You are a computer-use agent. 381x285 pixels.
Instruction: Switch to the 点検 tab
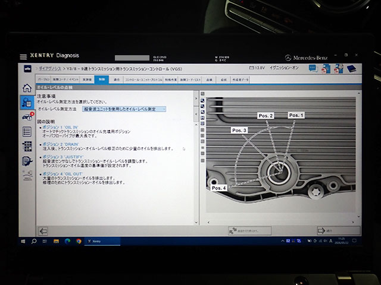[209, 80]
